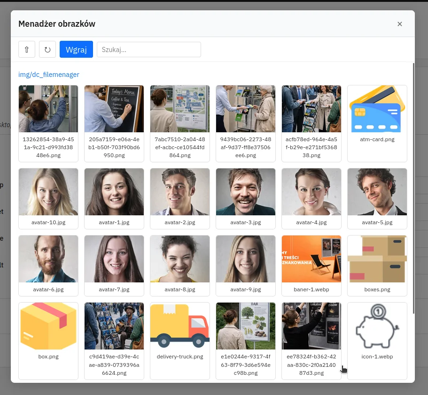Select the avatar-10.jpg thumbnail
This screenshot has width=428, height=395.
(x=48, y=192)
